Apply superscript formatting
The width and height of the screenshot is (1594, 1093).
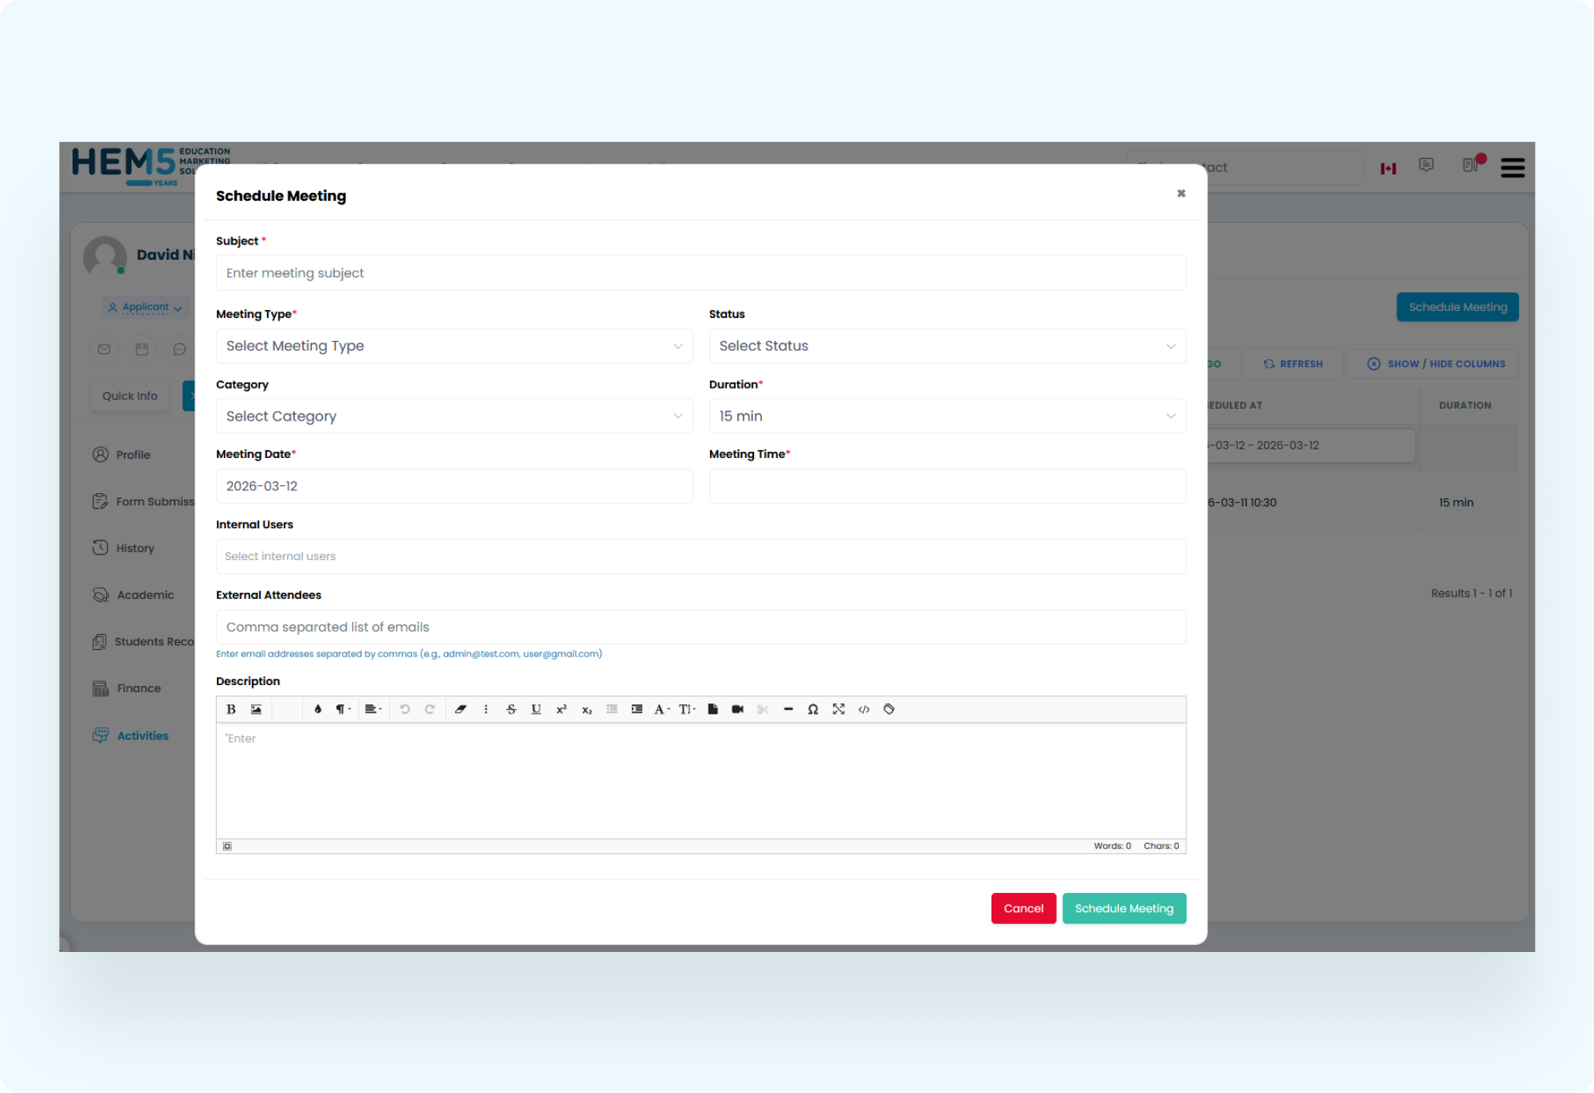[x=561, y=709]
